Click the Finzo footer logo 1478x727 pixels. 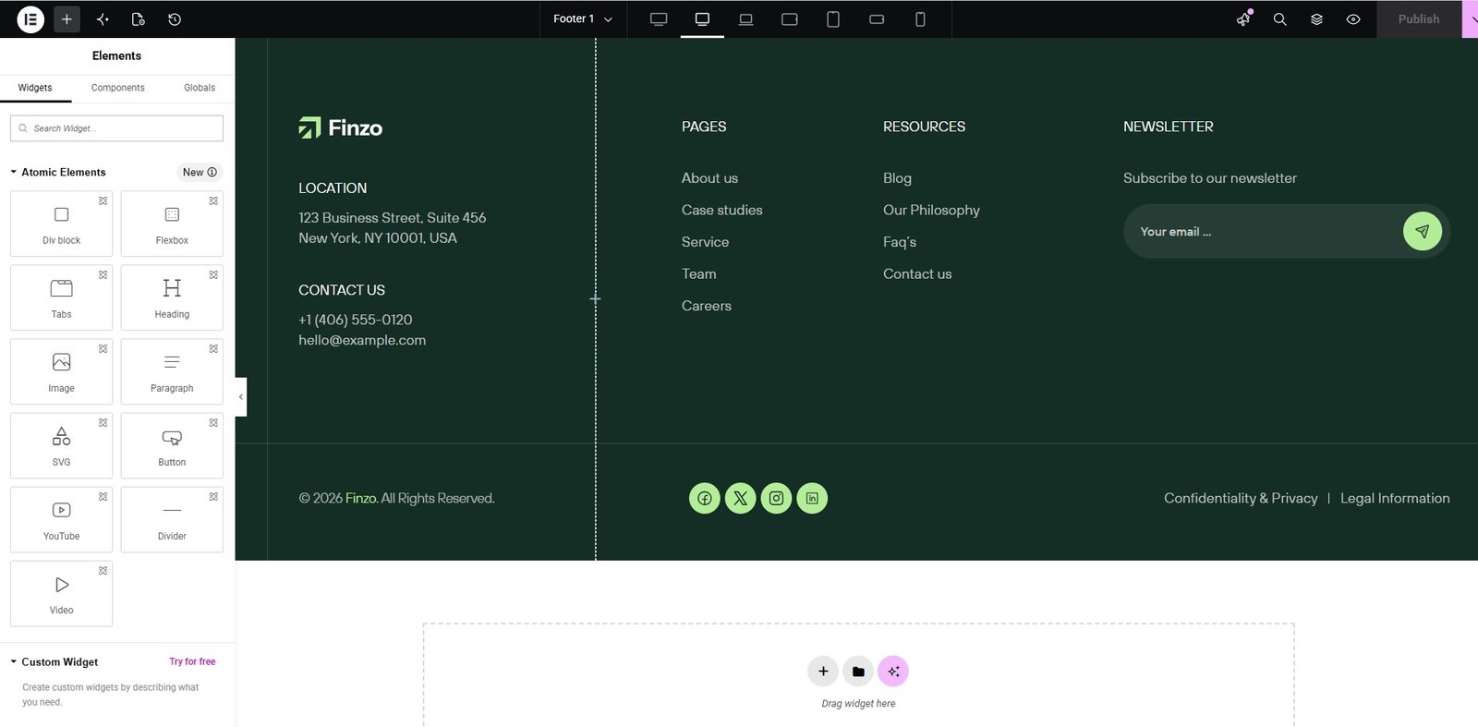[x=341, y=127]
